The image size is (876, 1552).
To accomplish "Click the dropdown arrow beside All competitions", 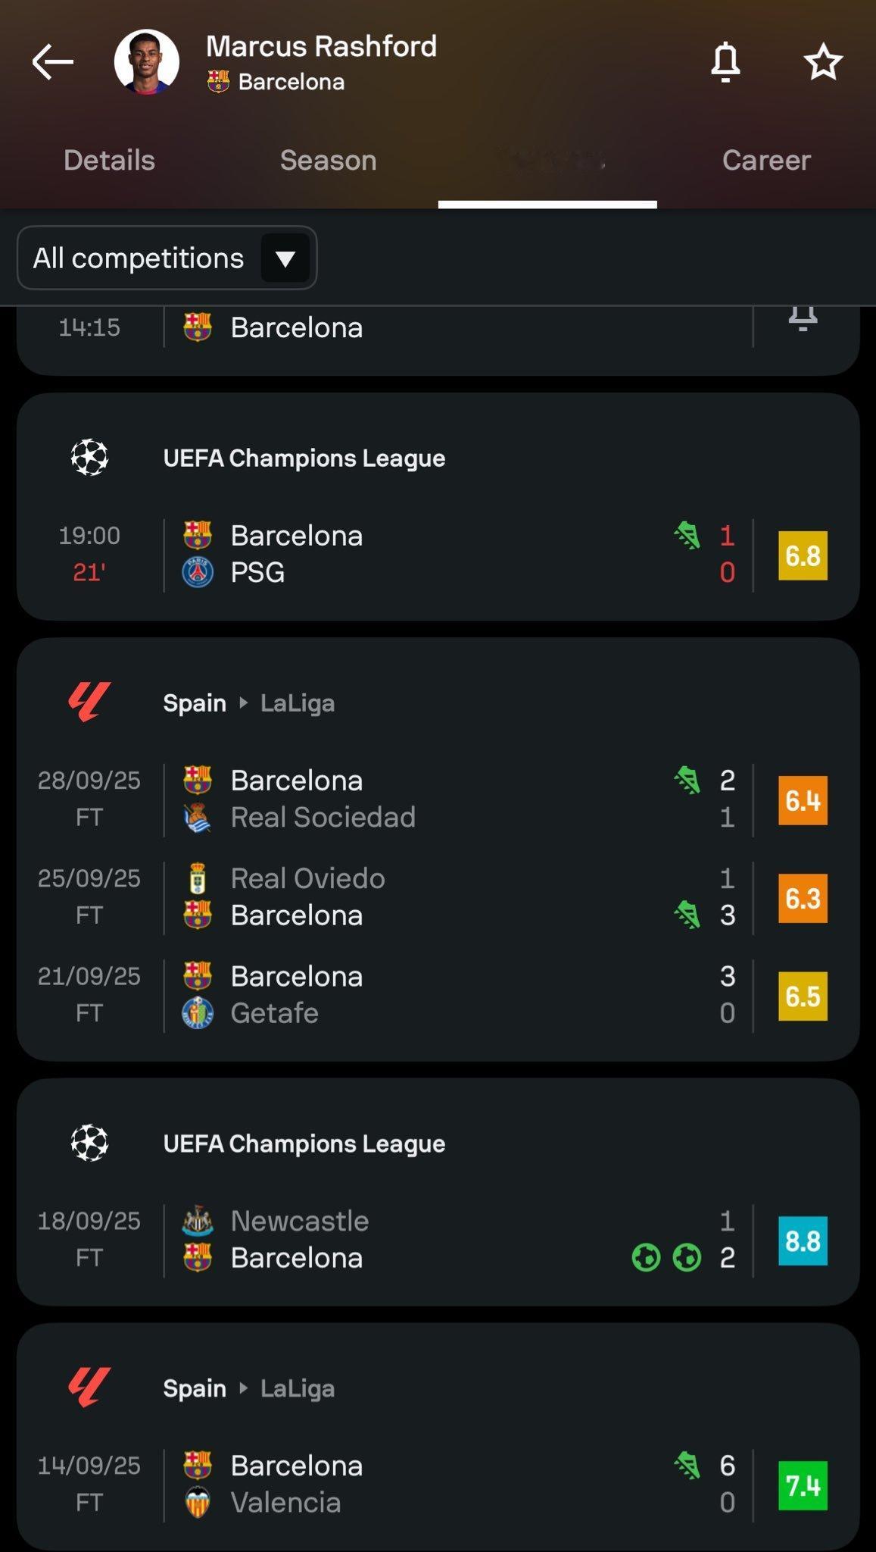I will (285, 258).
